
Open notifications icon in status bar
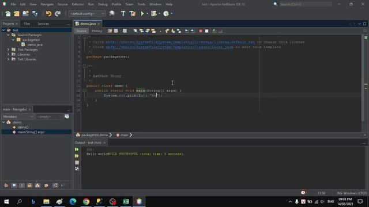tap(303, 193)
